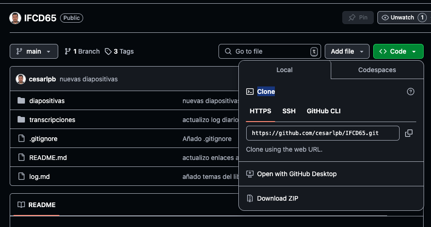The width and height of the screenshot is (431, 227).
Task: Click the diapositivas folder icon
Action: (x=21, y=100)
